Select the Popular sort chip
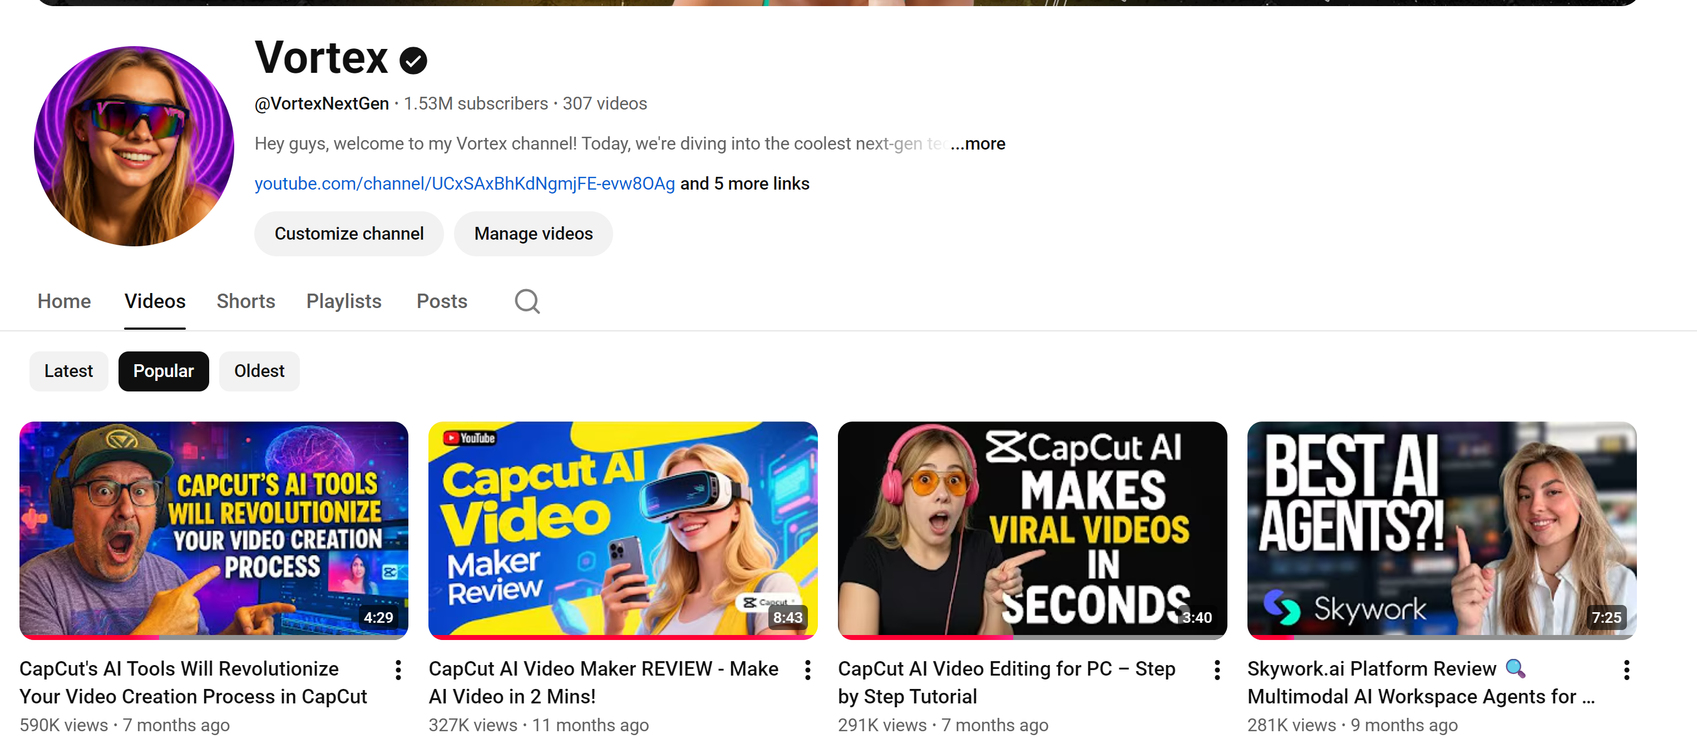This screenshot has width=1697, height=749. click(164, 371)
